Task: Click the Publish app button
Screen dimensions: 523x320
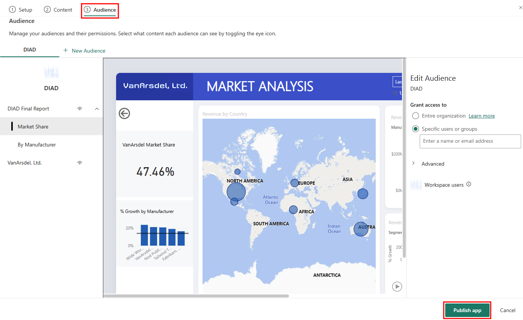Action: [467, 310]
